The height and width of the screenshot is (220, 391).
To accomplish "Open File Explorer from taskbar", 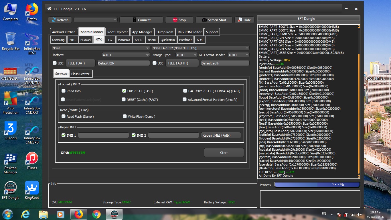I will tap(43, 214).
